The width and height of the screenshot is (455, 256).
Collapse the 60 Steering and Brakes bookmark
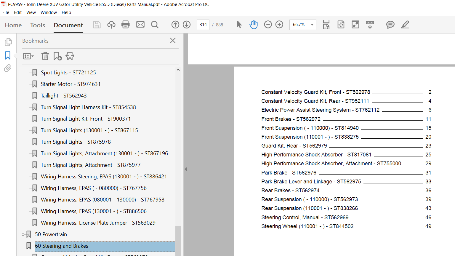click(23, 246)
